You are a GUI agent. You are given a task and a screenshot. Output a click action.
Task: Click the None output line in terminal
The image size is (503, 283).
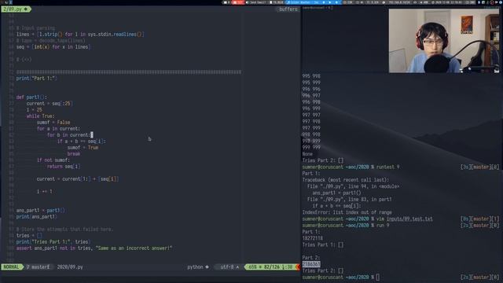click(307, 154)
